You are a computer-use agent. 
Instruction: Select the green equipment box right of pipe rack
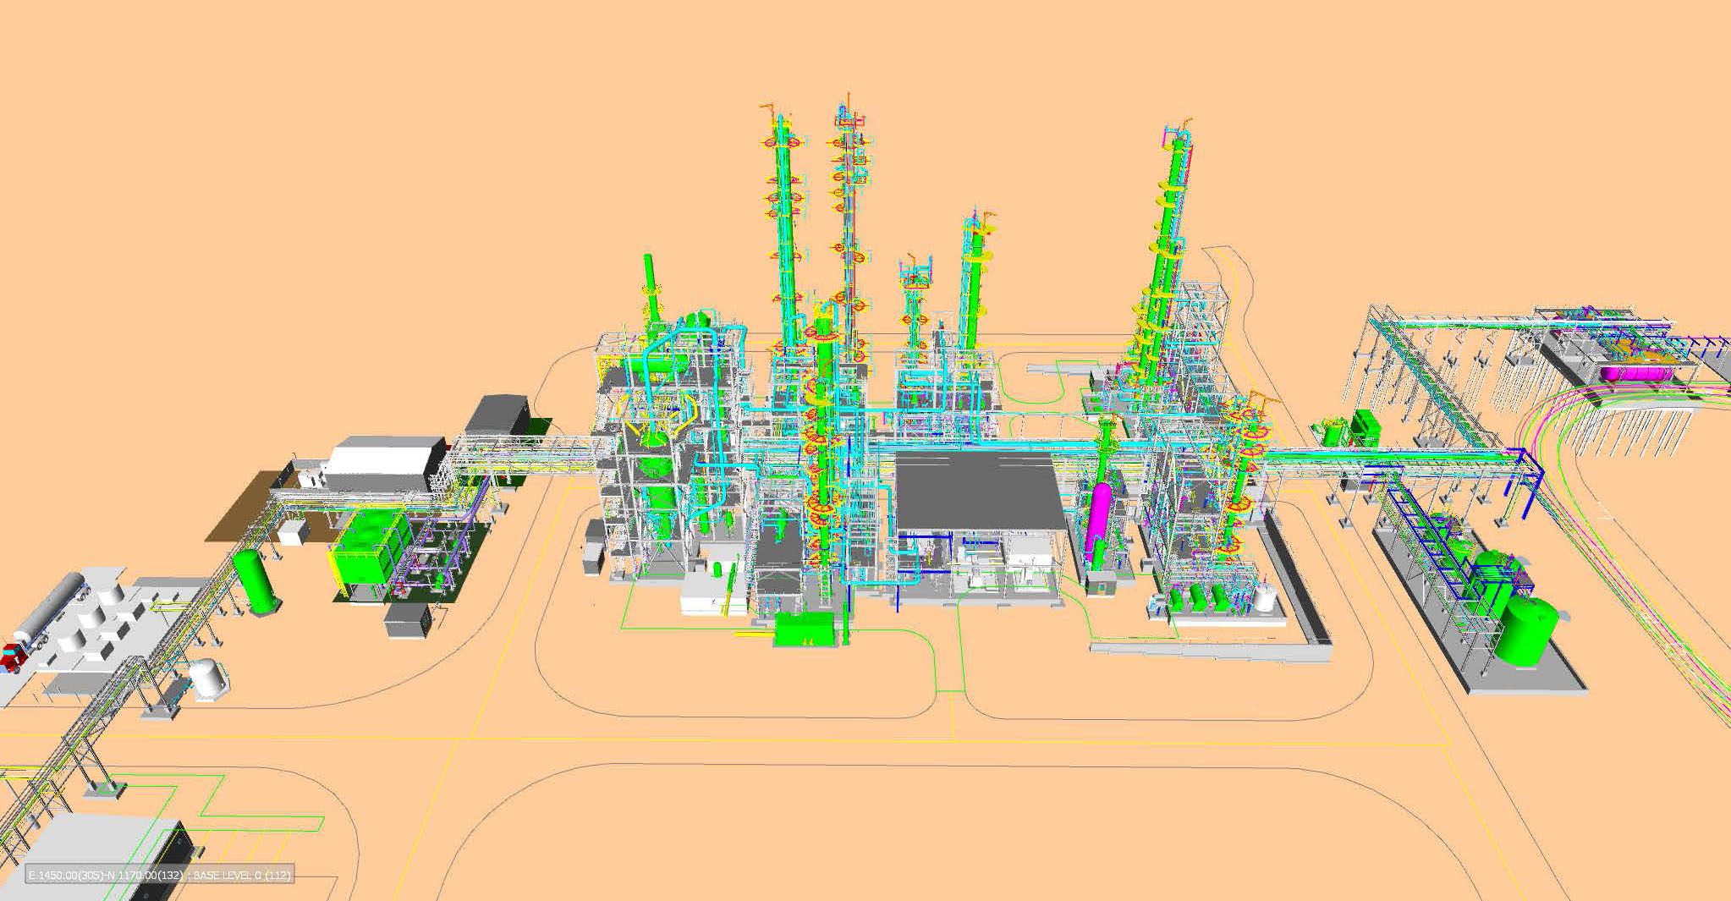pyautogui.click(x=1362, y=426)
